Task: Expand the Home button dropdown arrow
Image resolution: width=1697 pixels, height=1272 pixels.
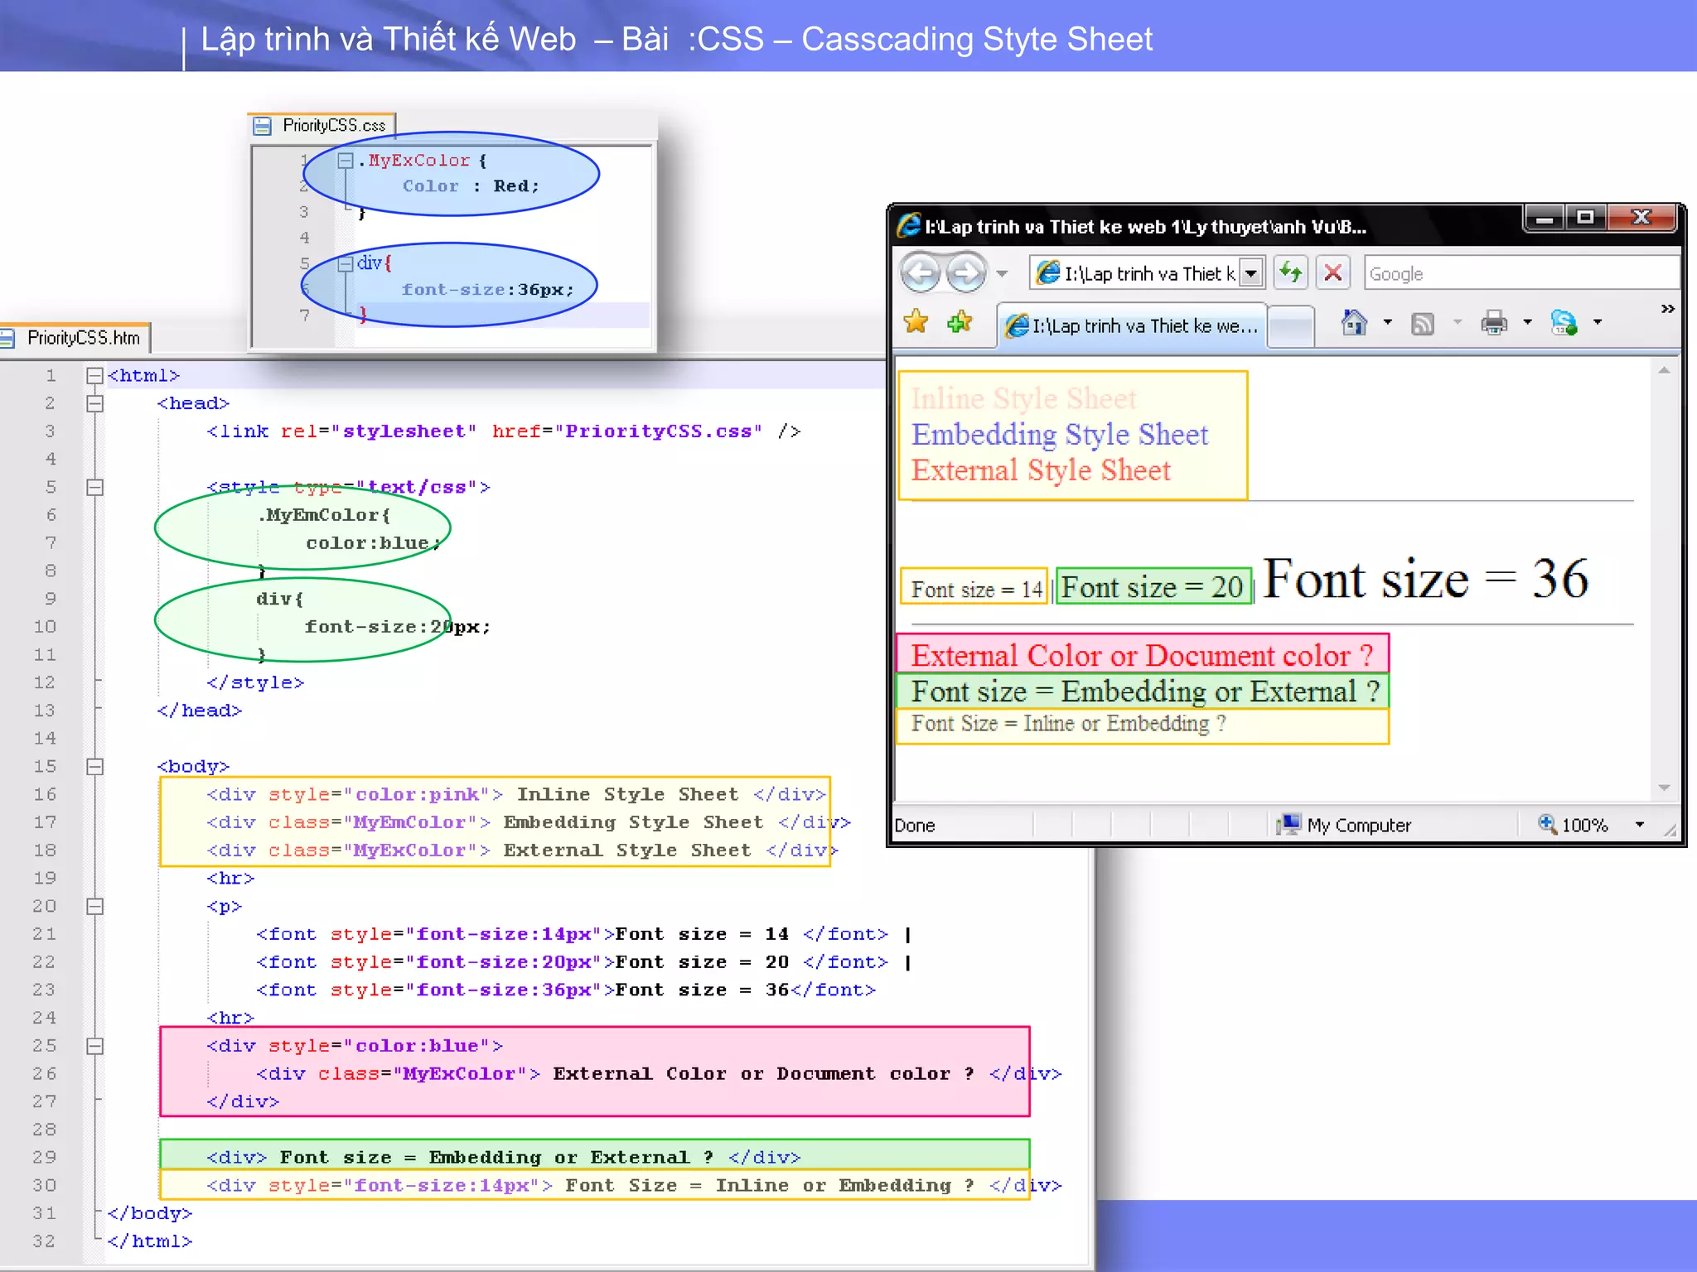Action: click(x=1387, y=322)
